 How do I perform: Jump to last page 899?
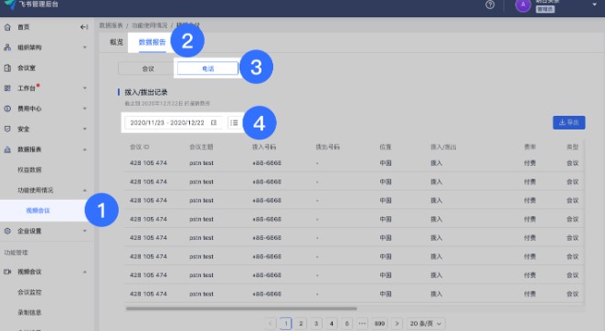click(379, 324)
